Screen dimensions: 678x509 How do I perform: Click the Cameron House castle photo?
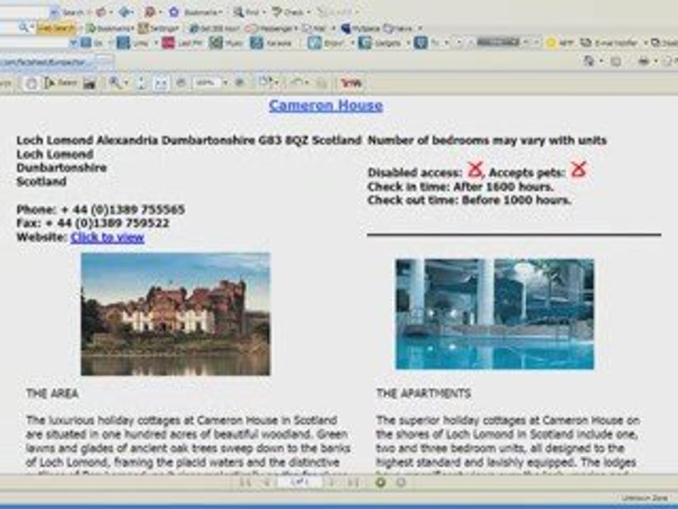coord(176,314)
